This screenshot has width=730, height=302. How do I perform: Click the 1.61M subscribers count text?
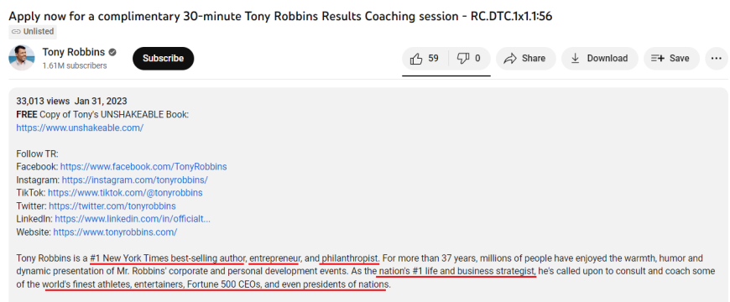pos(75,65)
